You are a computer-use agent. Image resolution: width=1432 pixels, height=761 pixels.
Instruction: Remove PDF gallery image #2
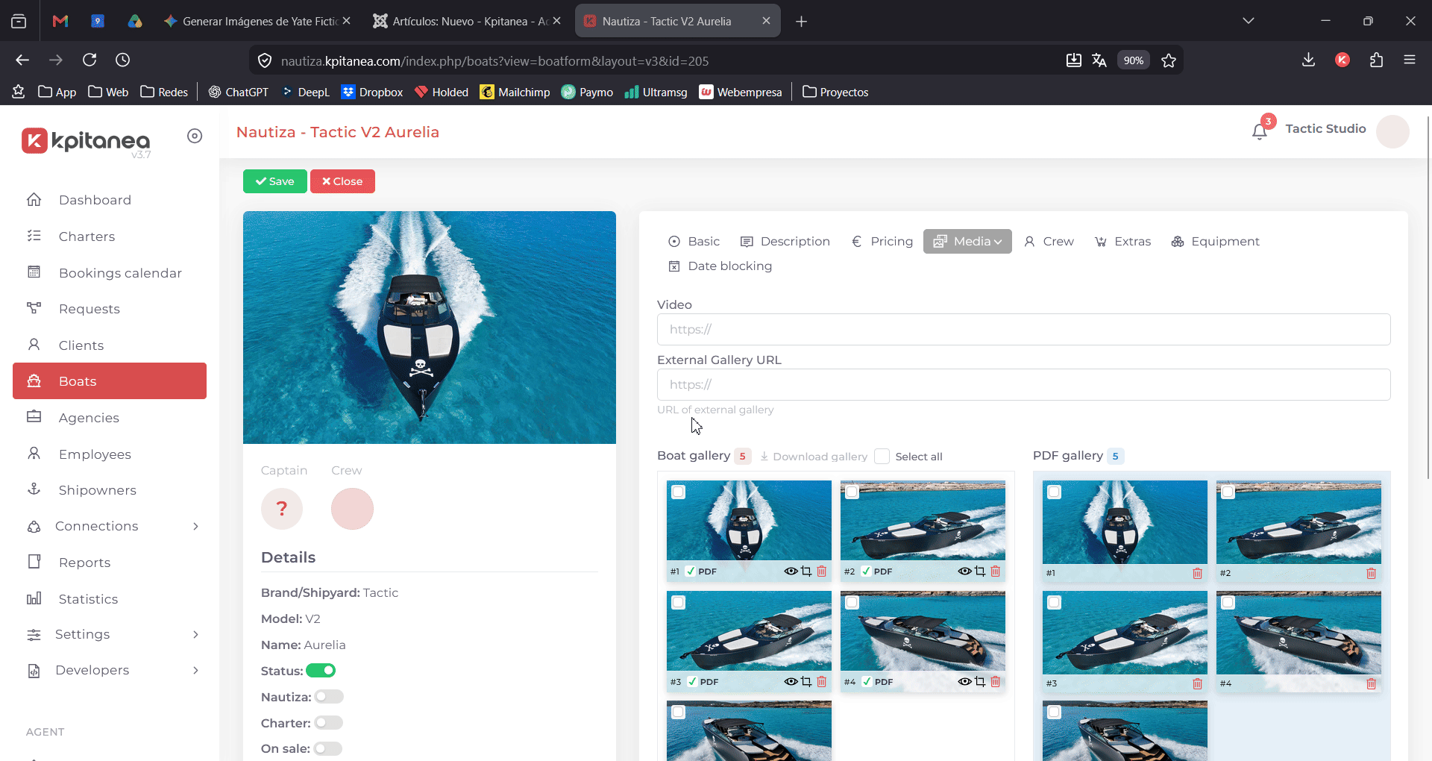[x=1371, y=573]
